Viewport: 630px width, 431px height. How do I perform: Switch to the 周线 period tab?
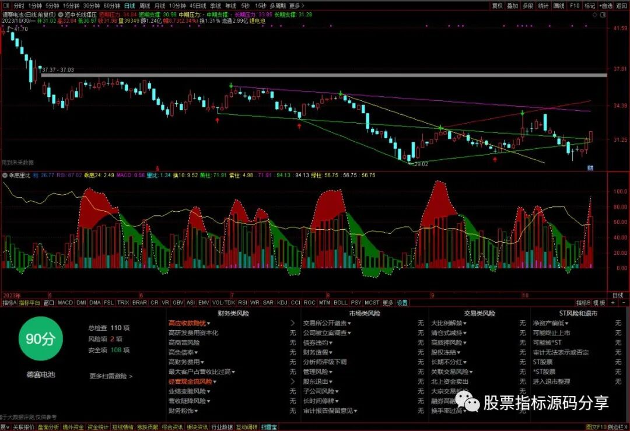pyautogui.click(x=145, y=6)
